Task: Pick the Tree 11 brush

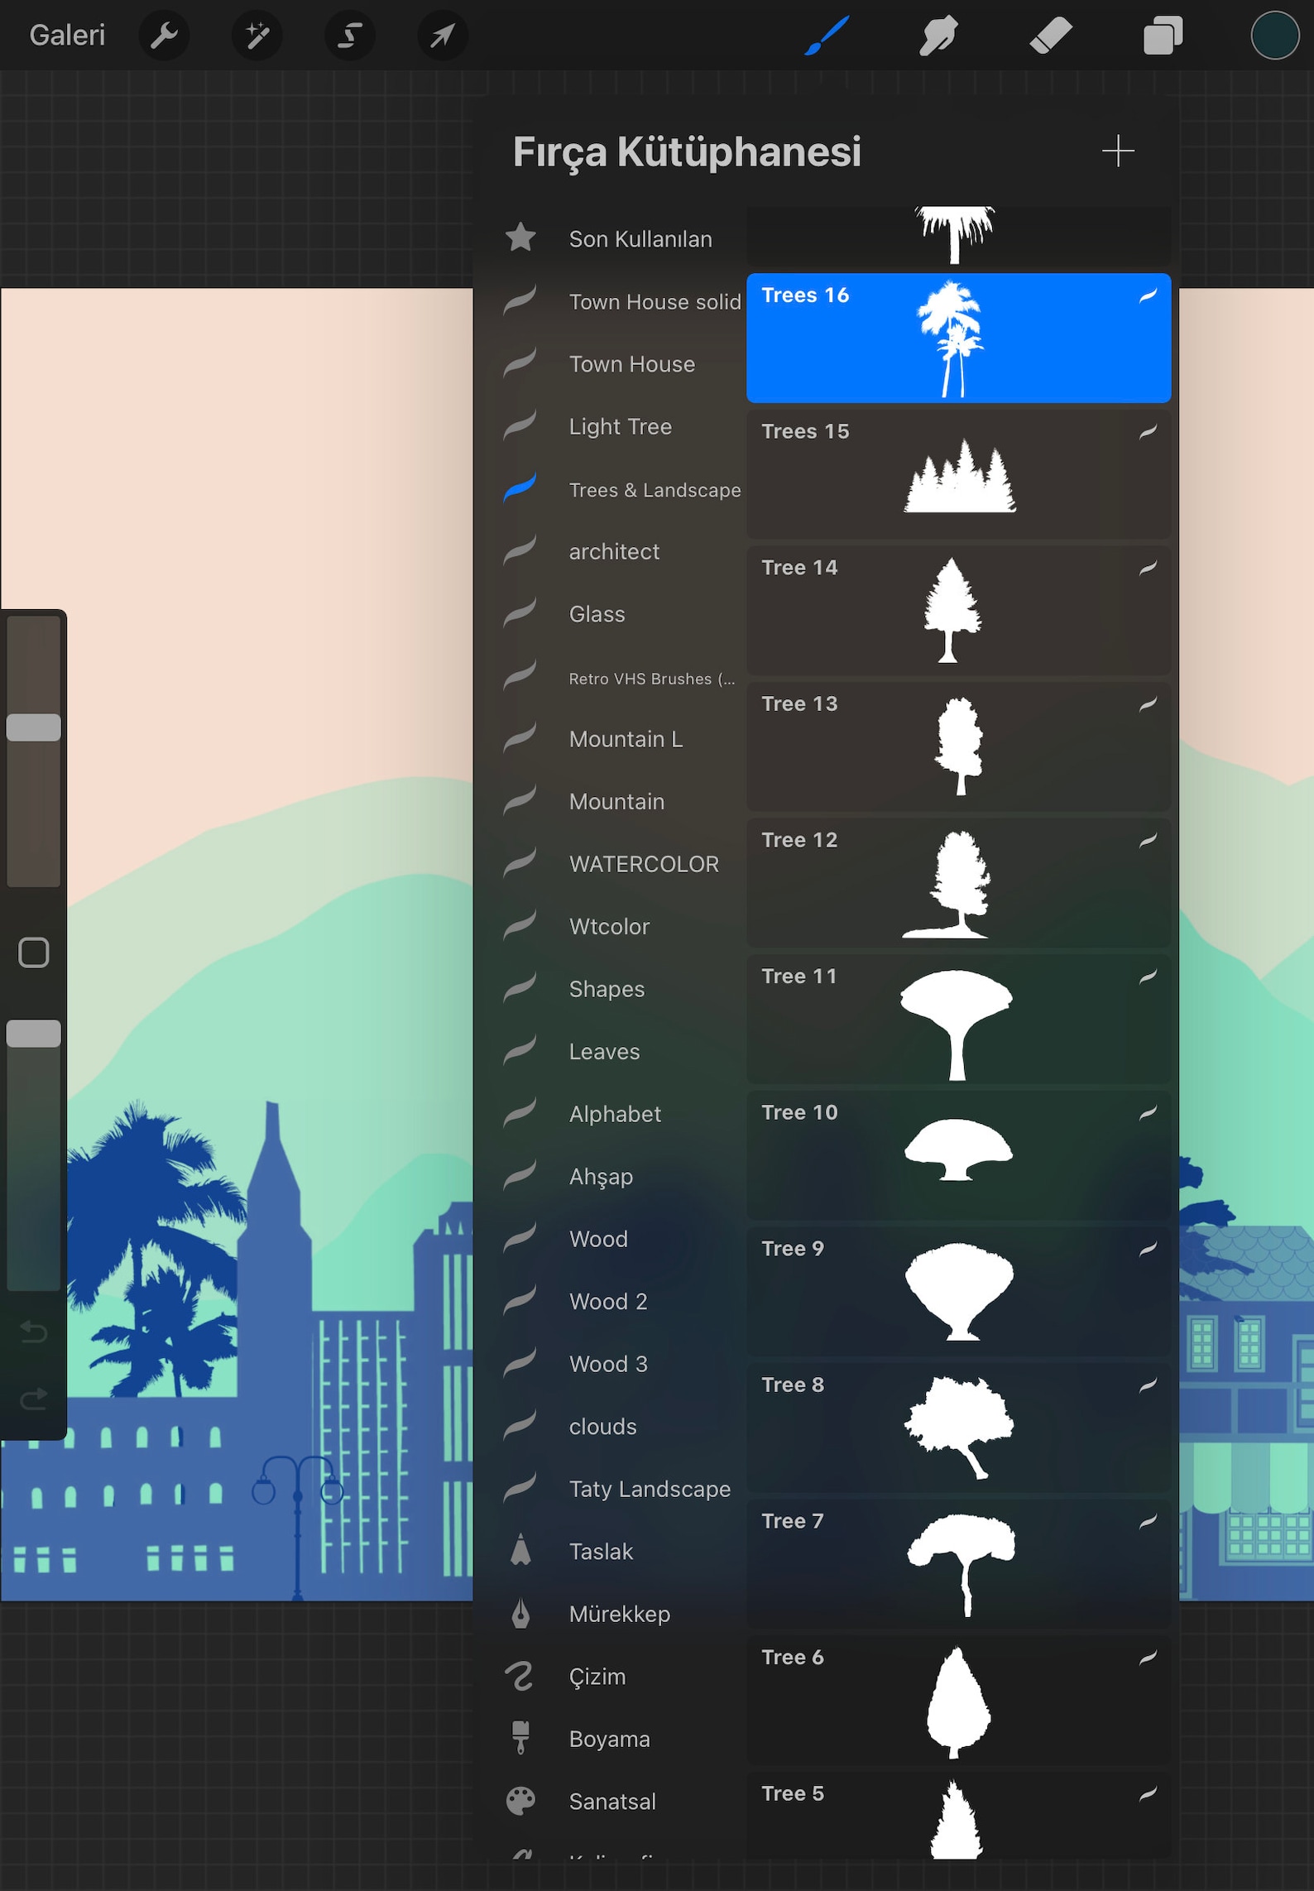Action: [958, 1020]
